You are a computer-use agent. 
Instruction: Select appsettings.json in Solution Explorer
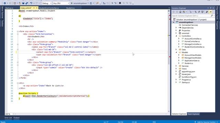click(188, 71)
